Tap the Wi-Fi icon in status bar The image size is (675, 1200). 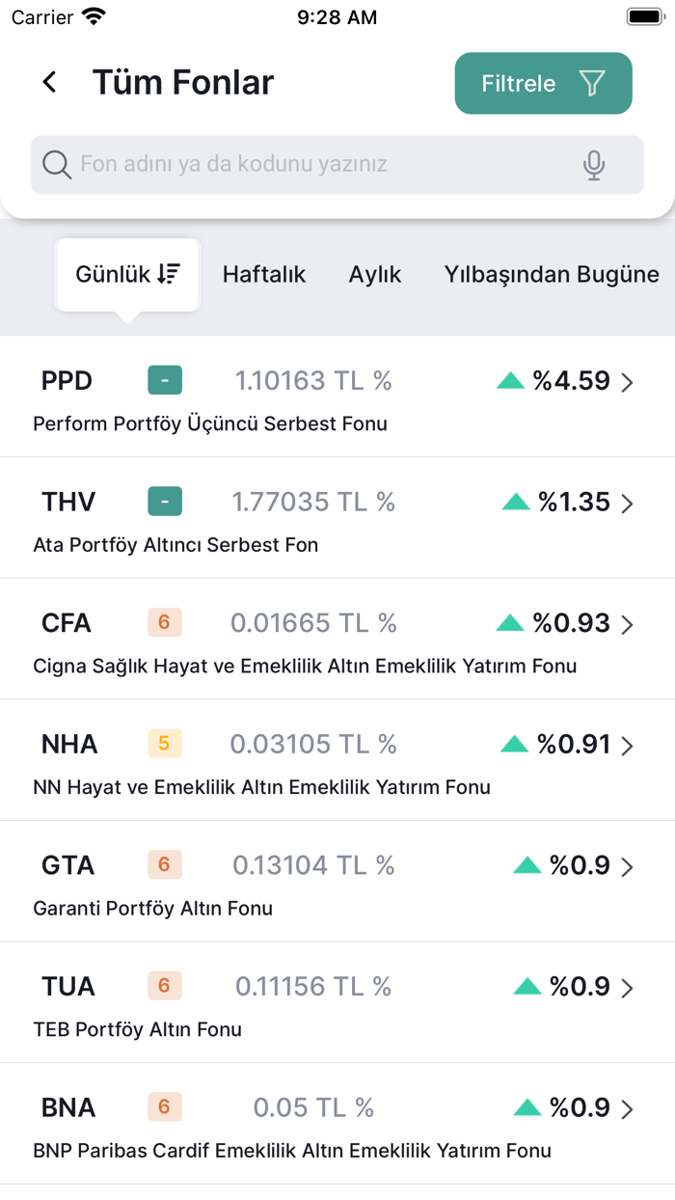(x=94, y=15)
